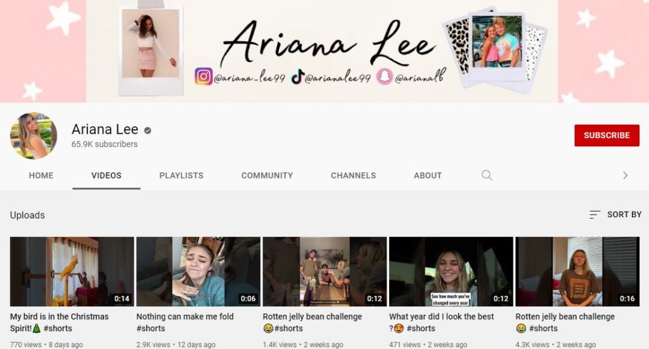Click title 'My bird is in the Christmas Spirit'
Screen dimensions: 649x349
click(x=59, y=322)
